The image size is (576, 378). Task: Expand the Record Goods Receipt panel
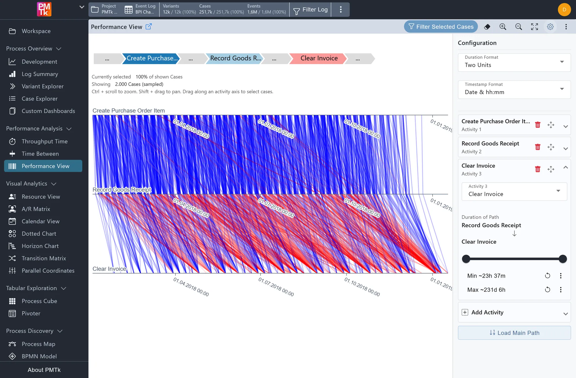click(x=566, y=148)
